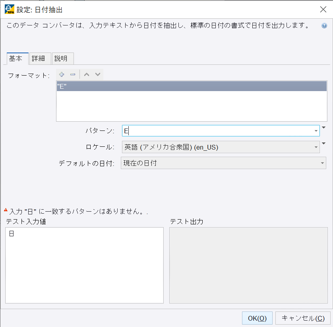Click the キャンセル(C) button
Image resolution: width=333 pixels, height=327 pixels.
(x=303, y=318)
